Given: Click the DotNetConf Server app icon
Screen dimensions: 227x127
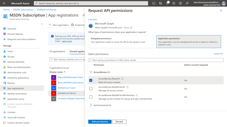Looking at the screenshot, I should (54, 93).
